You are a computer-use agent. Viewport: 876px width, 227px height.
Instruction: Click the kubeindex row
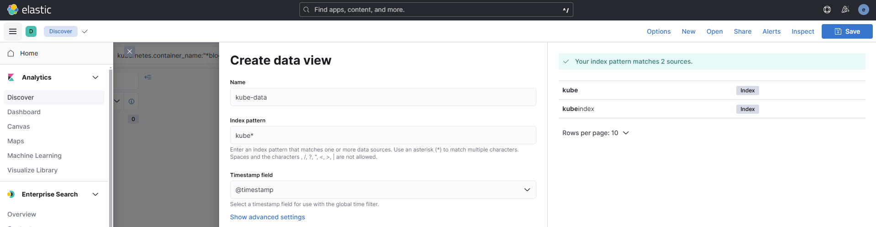point(712,109)
